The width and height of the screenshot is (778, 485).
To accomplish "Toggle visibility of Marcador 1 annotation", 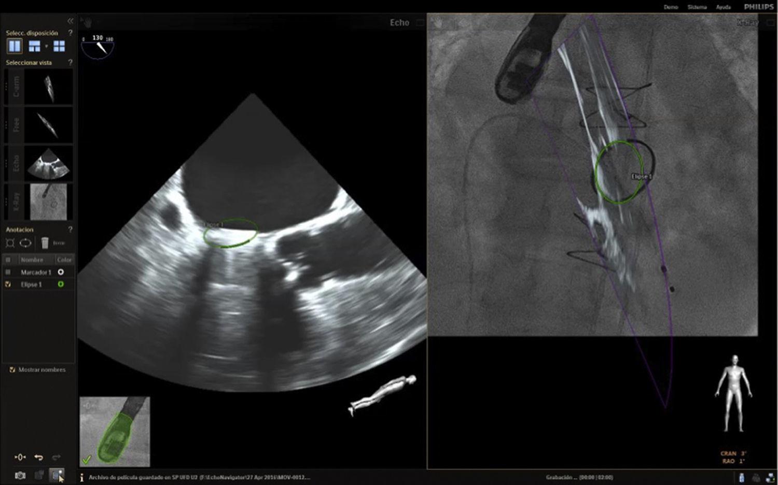I will pyautogui.click(x=8, y=272).
